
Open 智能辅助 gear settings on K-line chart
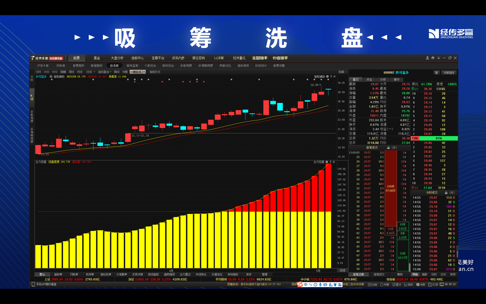click(x=327, y=77)
